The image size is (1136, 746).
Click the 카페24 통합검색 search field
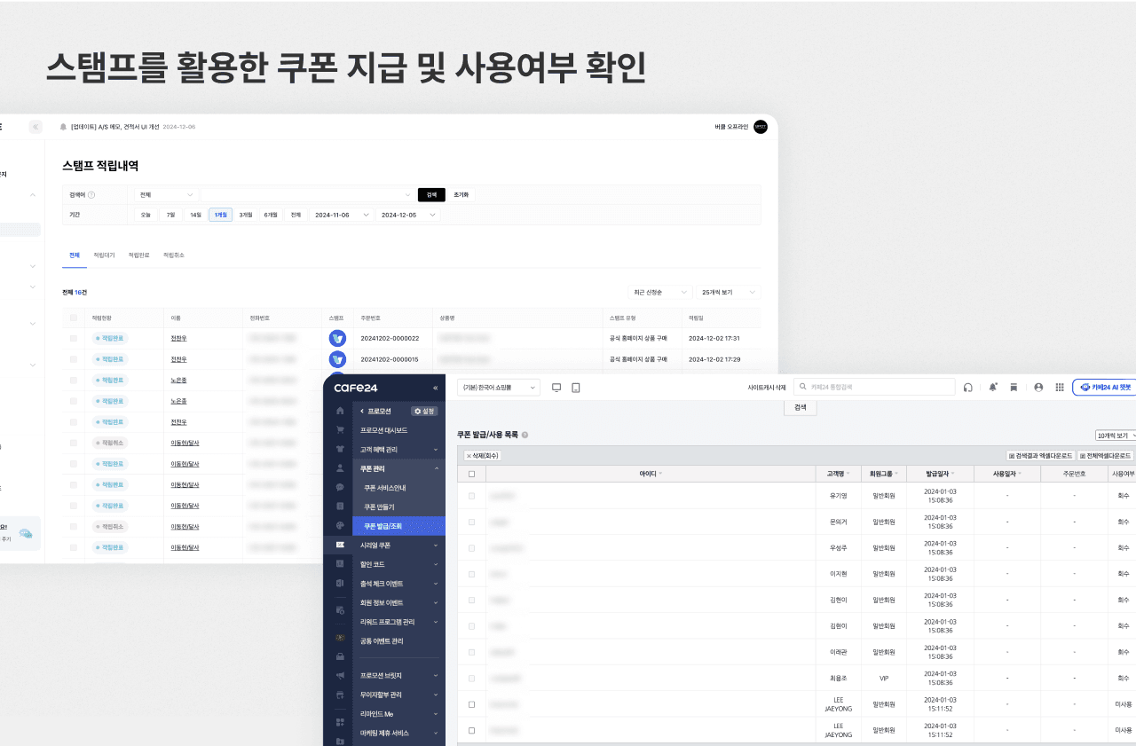point(874,388)
